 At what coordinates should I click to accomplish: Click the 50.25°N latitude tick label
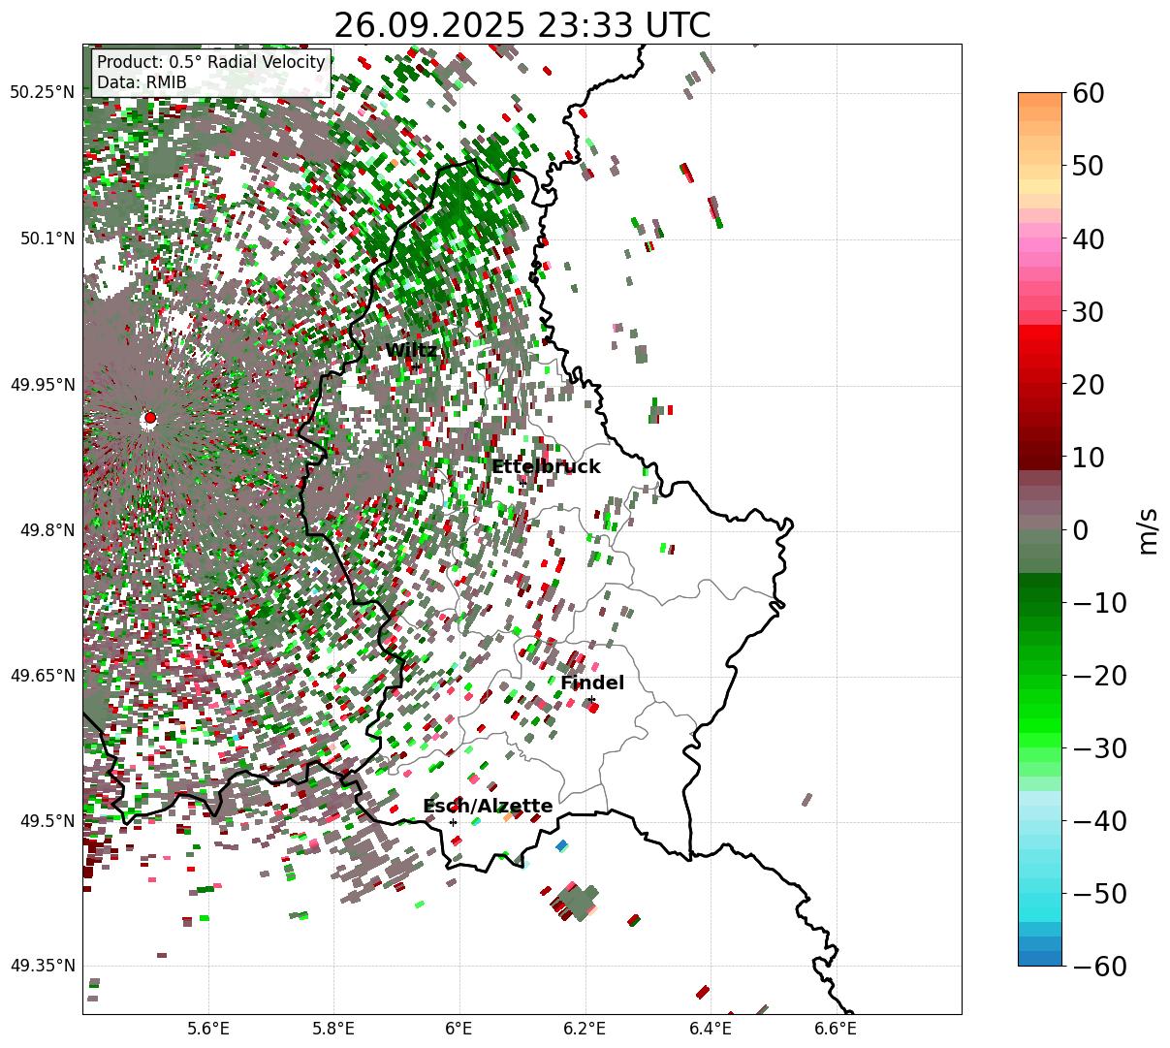(42, 93)
